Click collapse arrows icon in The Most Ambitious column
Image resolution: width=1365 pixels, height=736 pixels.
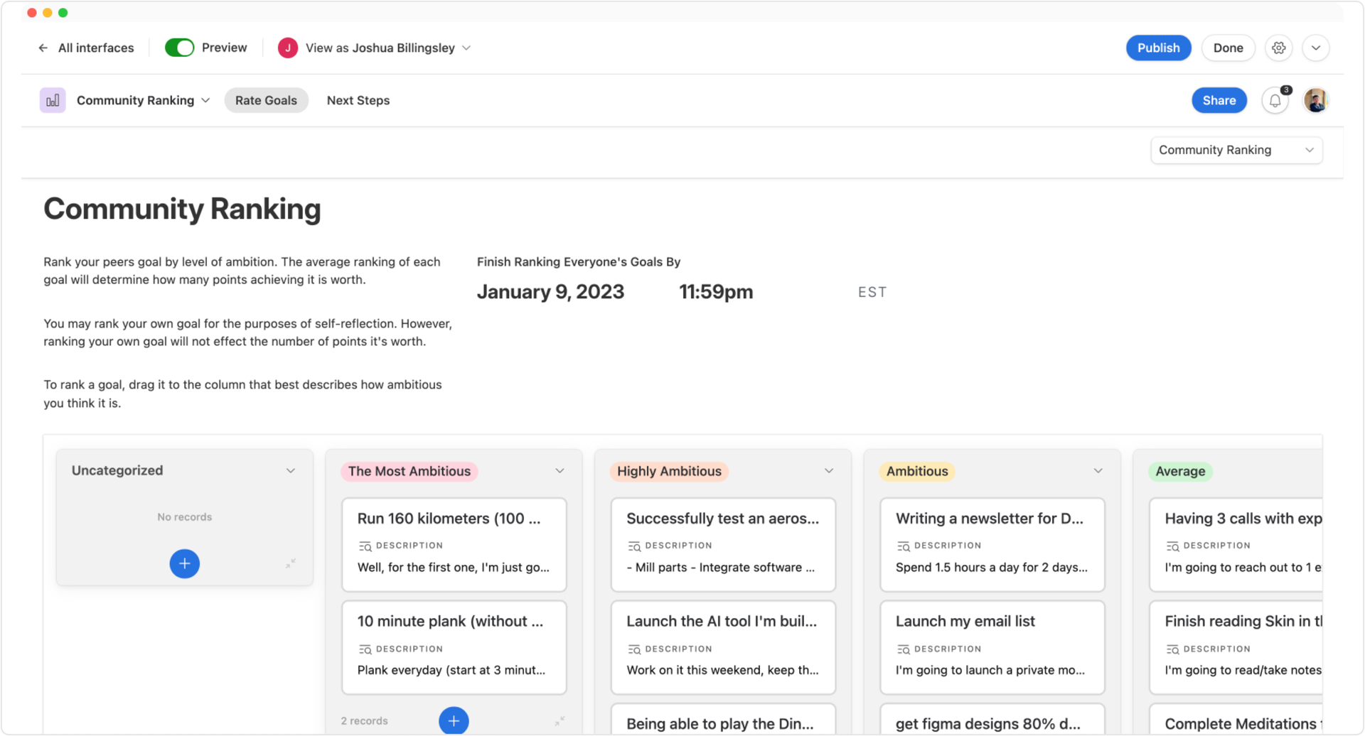[560, 720]
